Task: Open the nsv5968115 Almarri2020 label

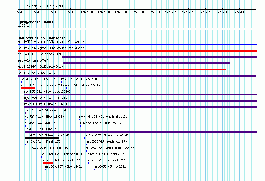Action: click(x=46, y=104)
